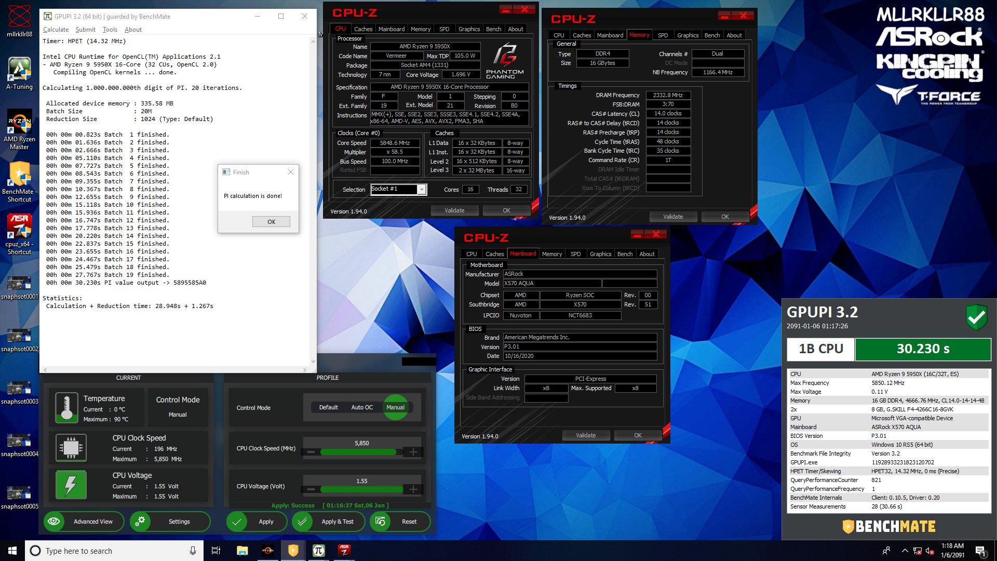Click Apply button in tuning panel
Image resolution: width=997 pixels, height=561 pixels.
click(x=257, y=522)
